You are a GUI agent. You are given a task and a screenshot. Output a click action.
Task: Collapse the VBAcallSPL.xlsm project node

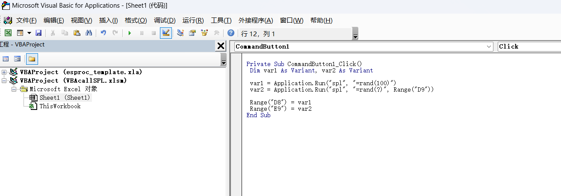pyautogui.click(x=4, y=81)
